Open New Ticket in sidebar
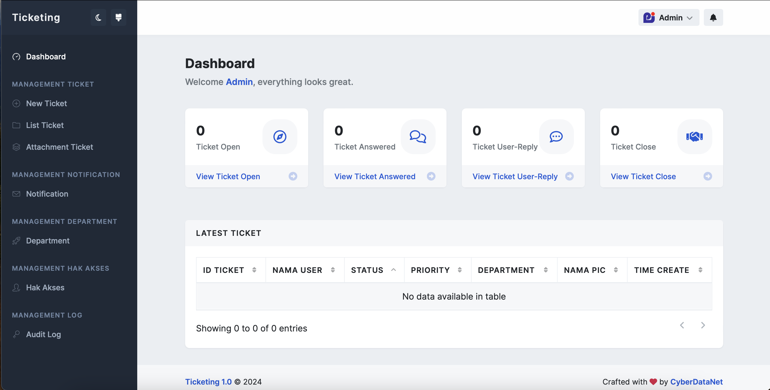 click(x=46, y=103)
